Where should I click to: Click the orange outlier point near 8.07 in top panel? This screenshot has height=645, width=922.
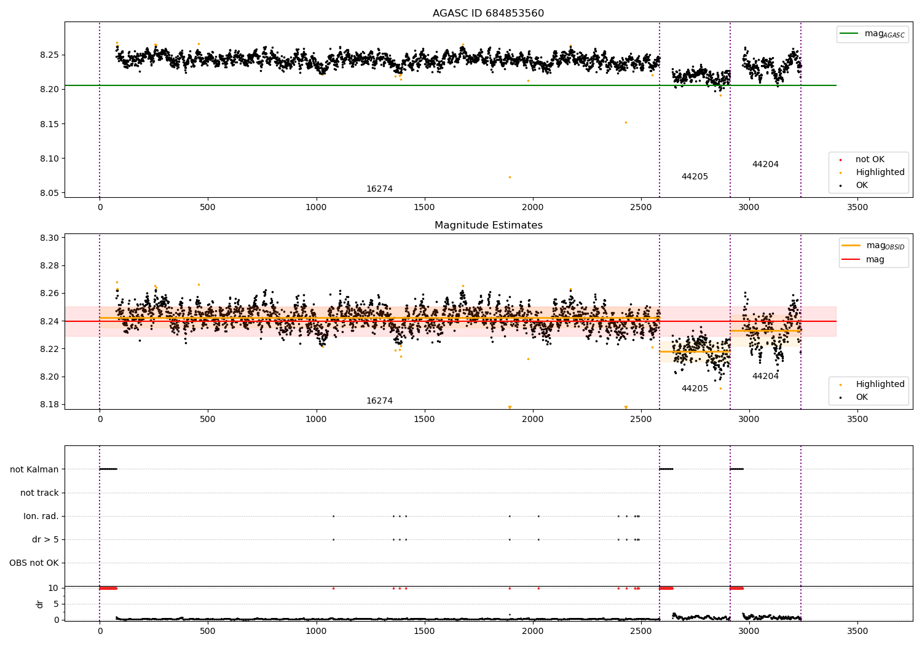pyautogui.click(x=510, y=177)
